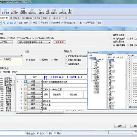The image size is (137, 137).
Task: Click the 项目编码 header cell in the table
Action: point(57,95)
